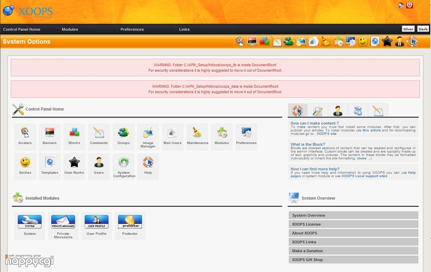Open the Preferences icon in Control Panel grid
This screenshot has width=431, height=272.
246,137
